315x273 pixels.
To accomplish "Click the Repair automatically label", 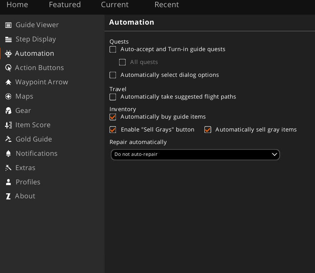I will click(138, 142).
